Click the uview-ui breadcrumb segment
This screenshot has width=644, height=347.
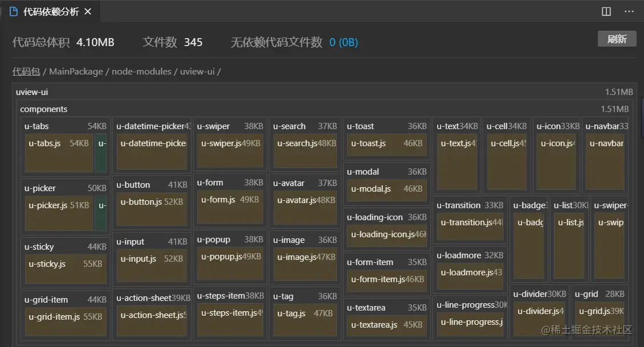[197, 71]
